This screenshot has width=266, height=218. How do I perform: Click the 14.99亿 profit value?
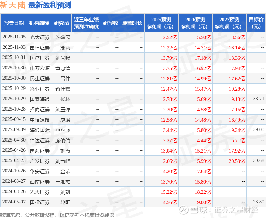pos(203,79)
